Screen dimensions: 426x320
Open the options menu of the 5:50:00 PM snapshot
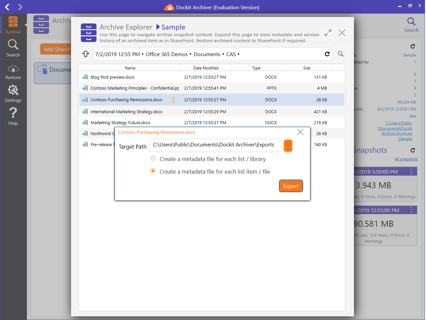point(411,172)
